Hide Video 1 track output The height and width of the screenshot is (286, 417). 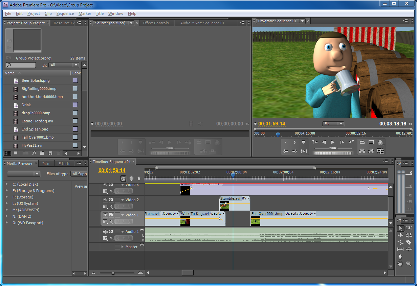point(105,215)
